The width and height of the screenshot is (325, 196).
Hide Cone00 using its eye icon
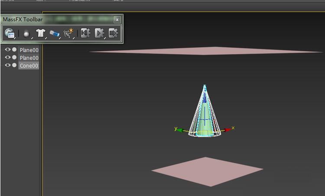[8, 65]
